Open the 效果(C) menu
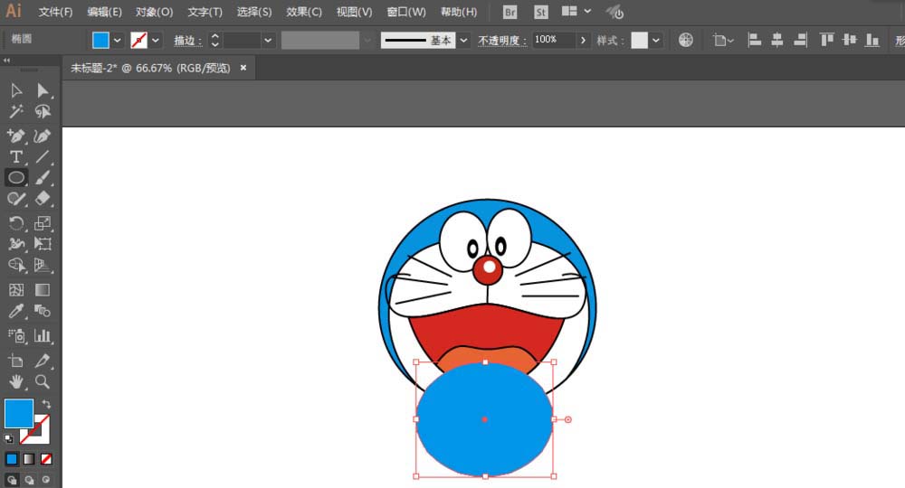 [304, 12]
